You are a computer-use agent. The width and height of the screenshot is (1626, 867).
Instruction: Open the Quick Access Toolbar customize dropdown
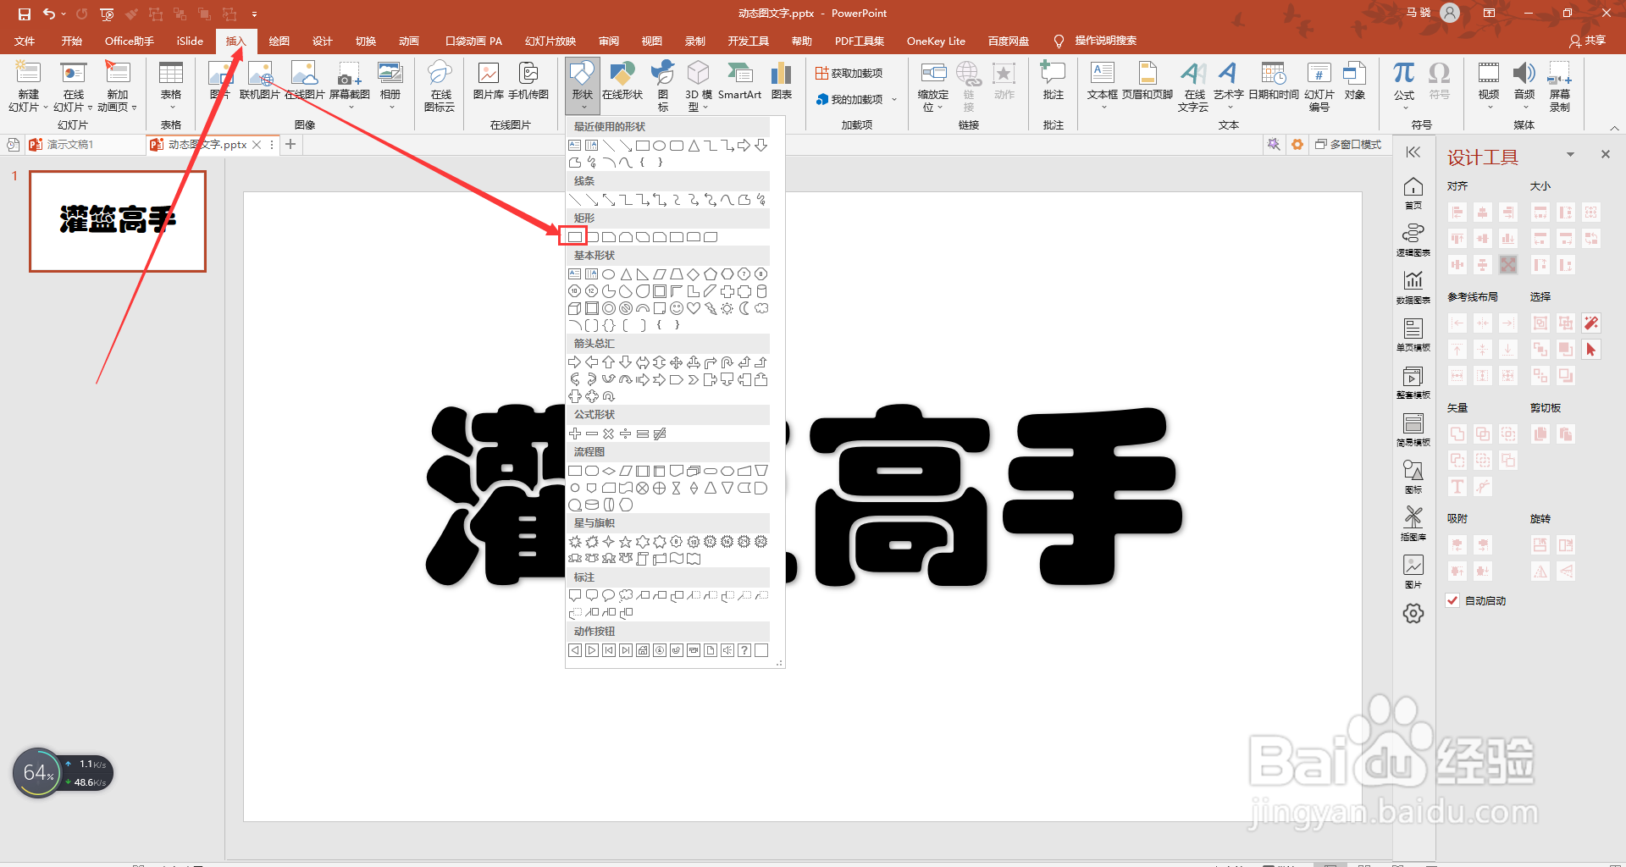[x=255, y=14]
